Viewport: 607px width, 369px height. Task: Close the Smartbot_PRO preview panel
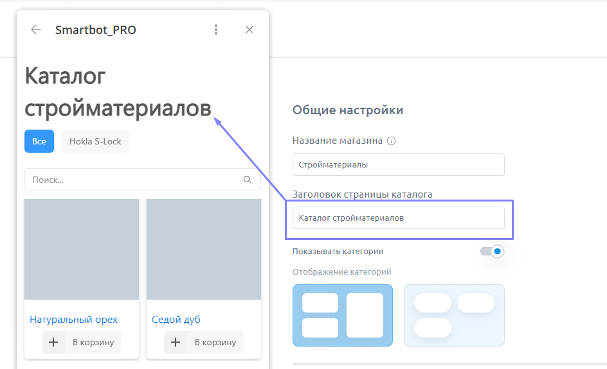(249, 30)
